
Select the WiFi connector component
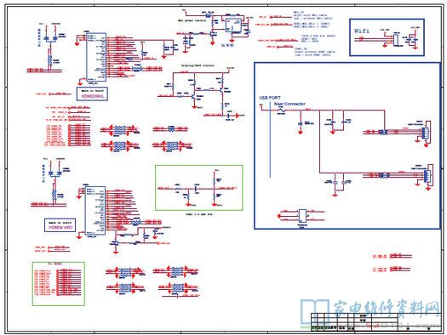396,39
